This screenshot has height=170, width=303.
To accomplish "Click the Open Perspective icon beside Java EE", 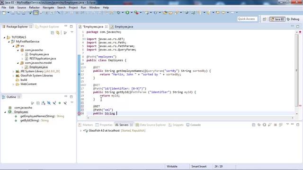I will [x=264, y=19].
